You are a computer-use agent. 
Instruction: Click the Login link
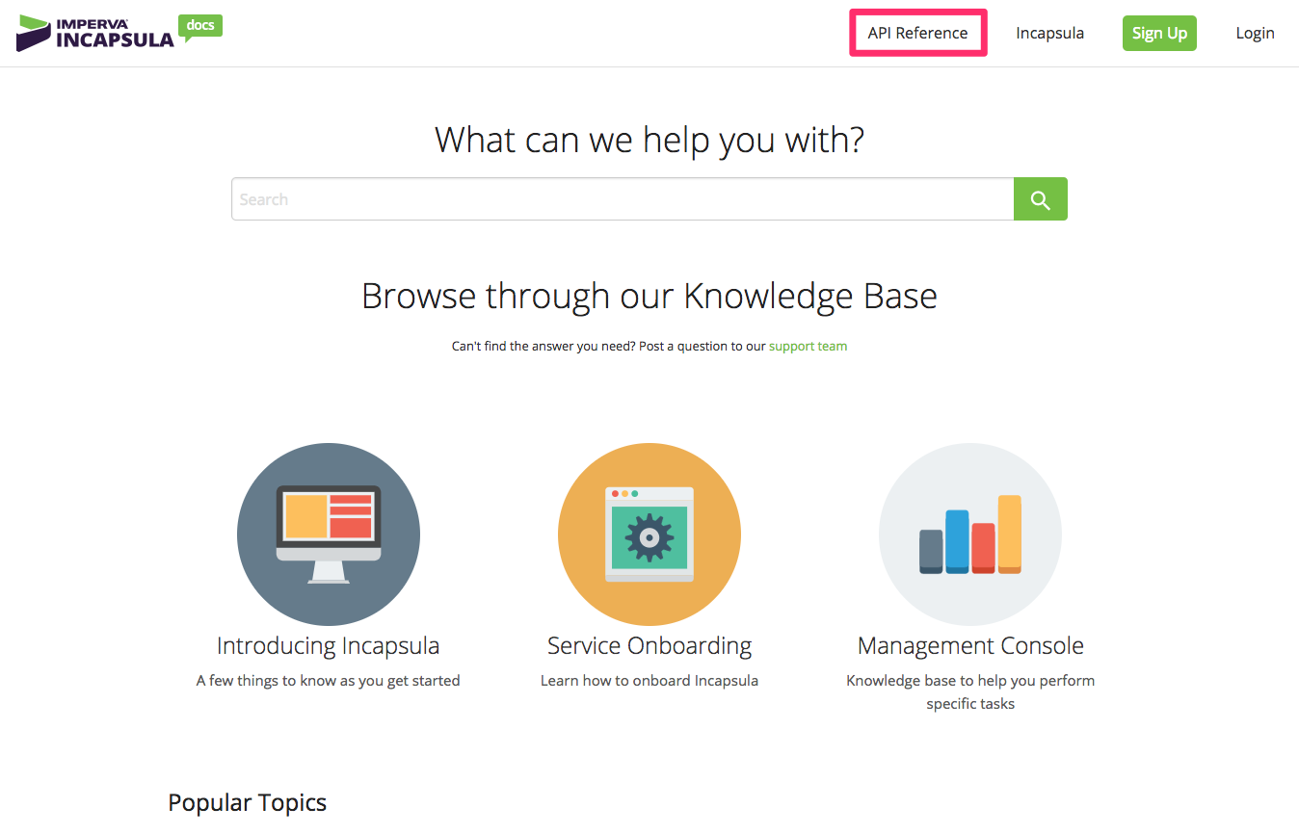coord(1255,32)
